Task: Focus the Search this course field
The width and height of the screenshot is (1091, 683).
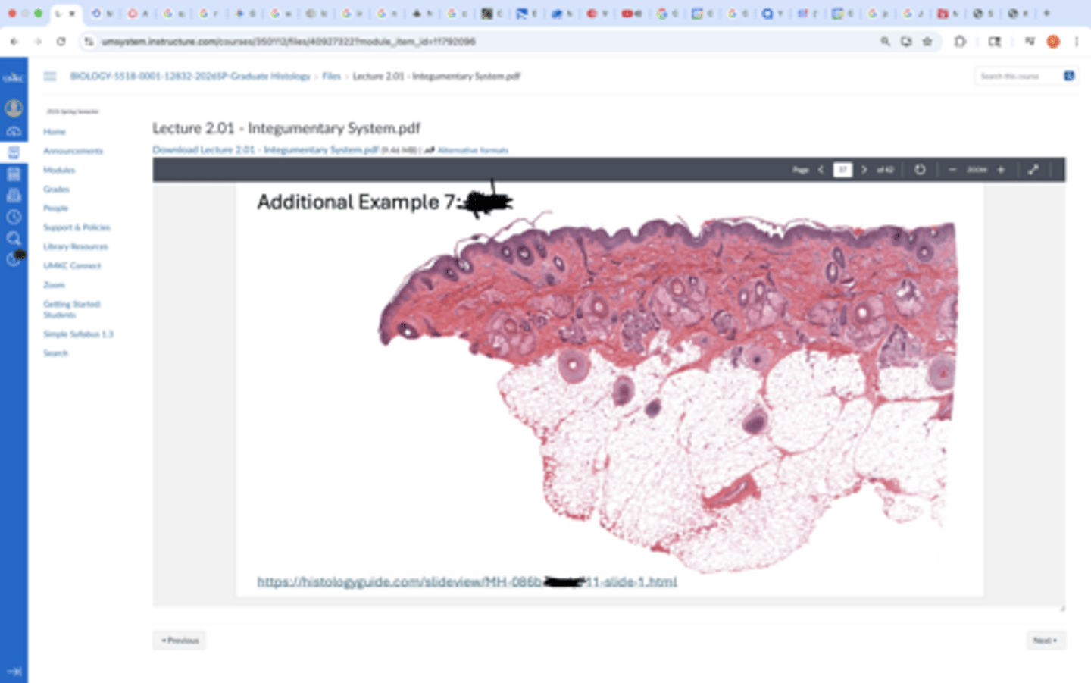Action: (1018, 76)
